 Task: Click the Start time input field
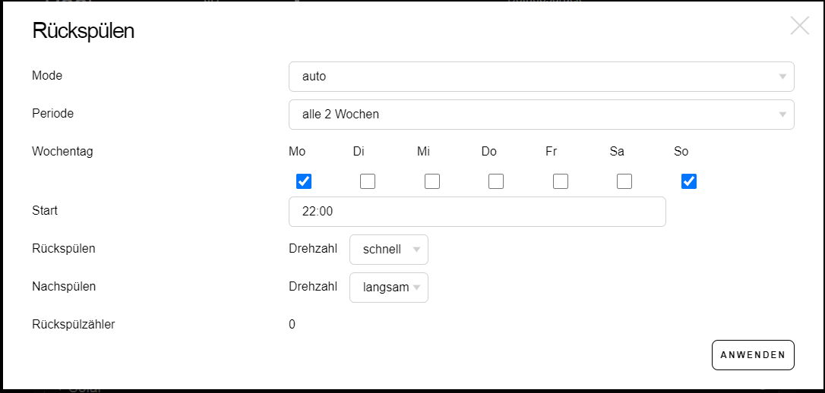[477, 212]
